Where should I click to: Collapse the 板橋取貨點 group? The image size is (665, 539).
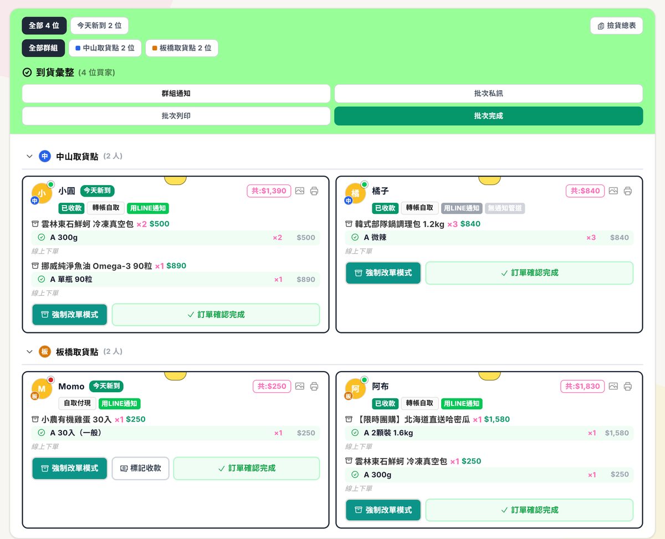[29, 352]
